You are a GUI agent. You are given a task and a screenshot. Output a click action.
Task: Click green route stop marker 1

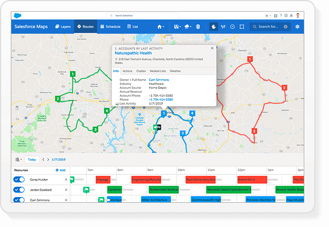(x=72, y=74)
